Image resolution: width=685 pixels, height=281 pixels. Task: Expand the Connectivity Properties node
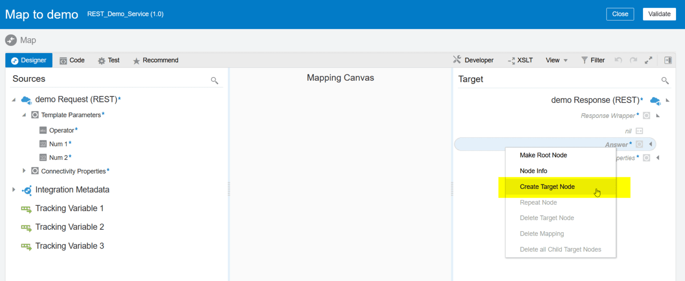coord(24,171)
